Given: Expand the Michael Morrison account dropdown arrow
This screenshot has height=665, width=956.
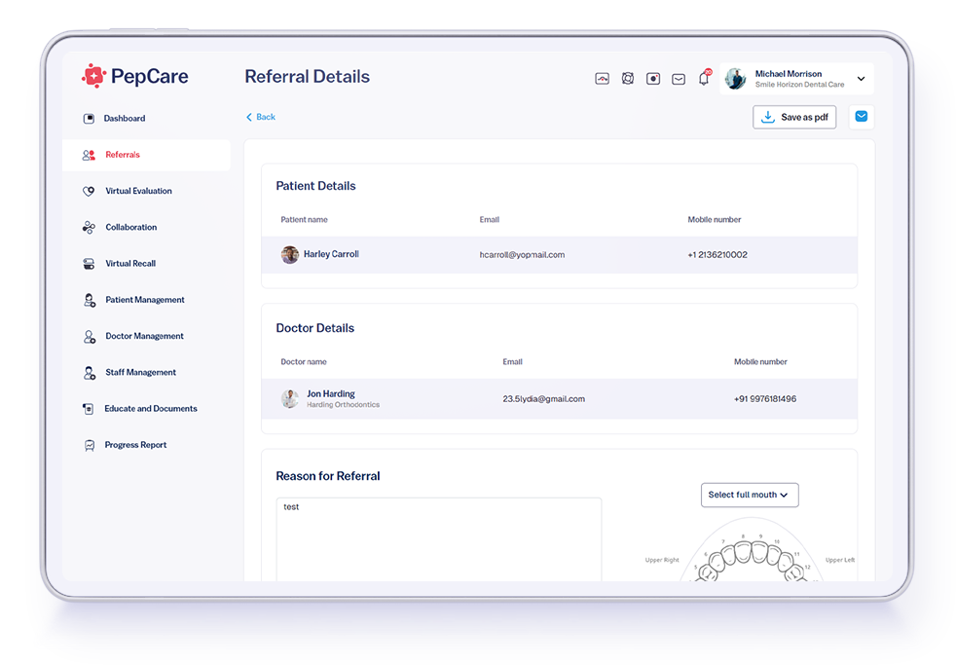Looking at the screenshot, I should pos(861,79).
